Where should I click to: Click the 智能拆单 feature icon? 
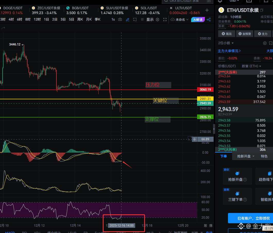click(x=270, y=193)
